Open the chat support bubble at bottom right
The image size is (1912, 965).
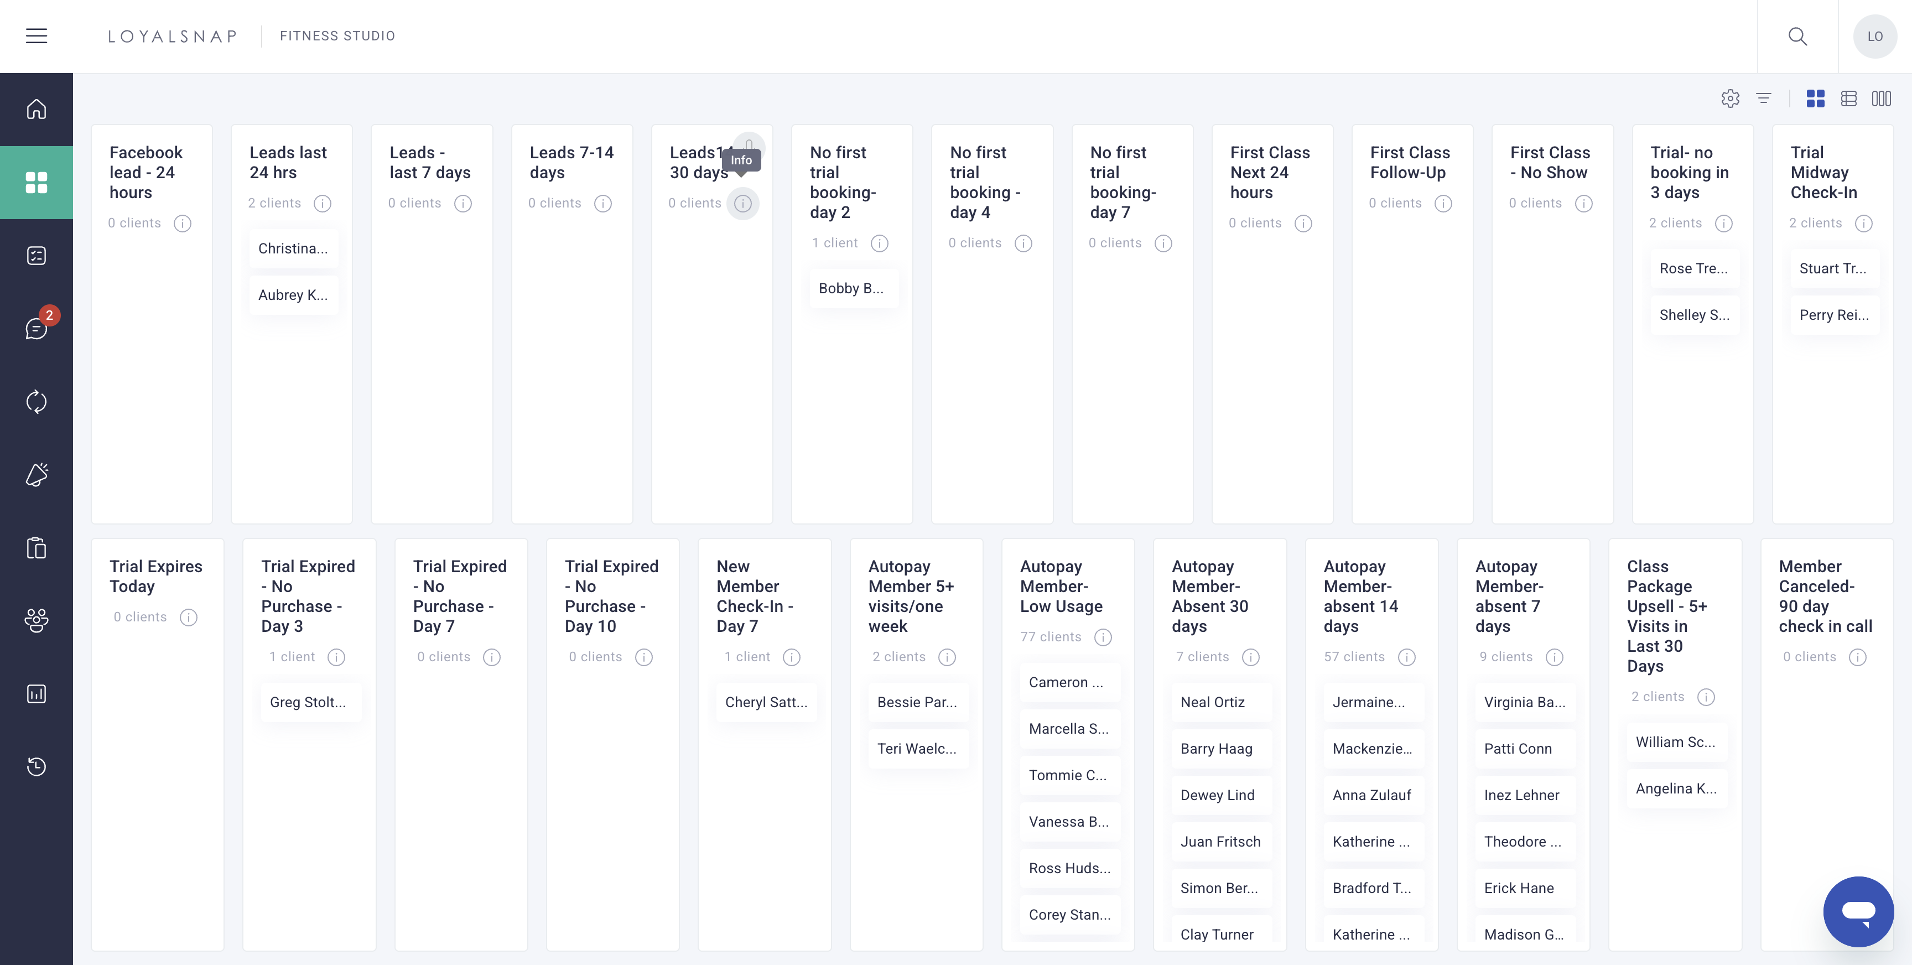click(x=1858, y=911)
